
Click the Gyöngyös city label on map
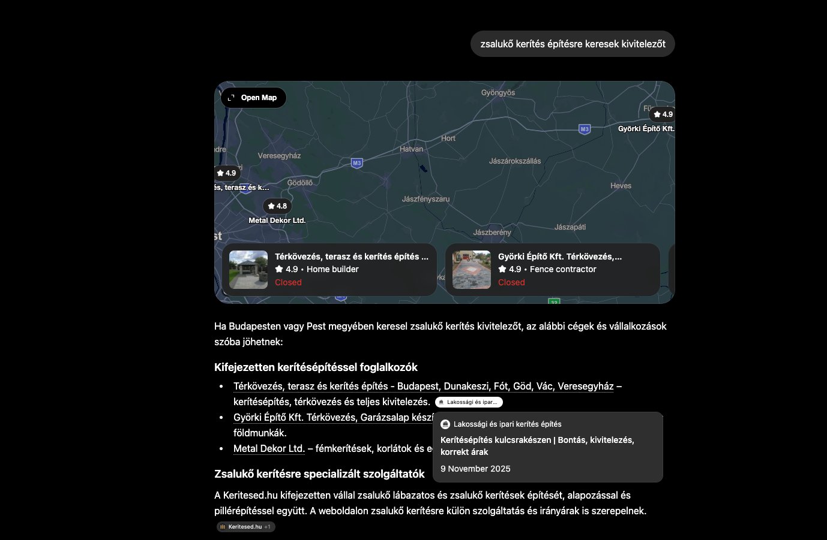click(x=498, y=93)
